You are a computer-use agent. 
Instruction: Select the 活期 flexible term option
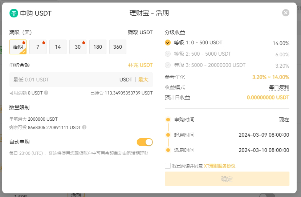point(18,47)
